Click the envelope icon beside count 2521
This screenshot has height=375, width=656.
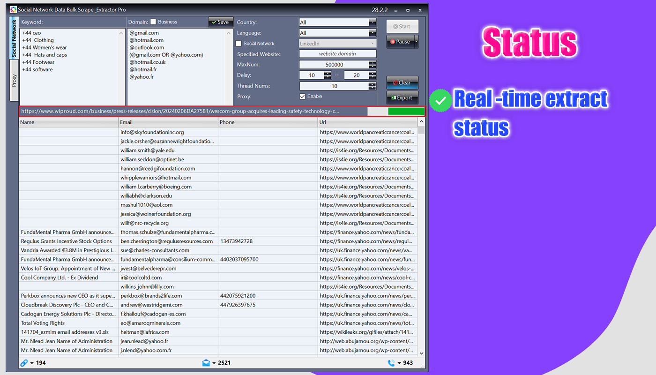(x=206, y=363)
